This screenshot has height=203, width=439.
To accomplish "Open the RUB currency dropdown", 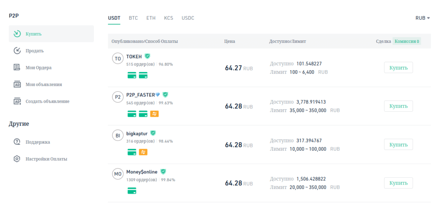I will point(422,18).
